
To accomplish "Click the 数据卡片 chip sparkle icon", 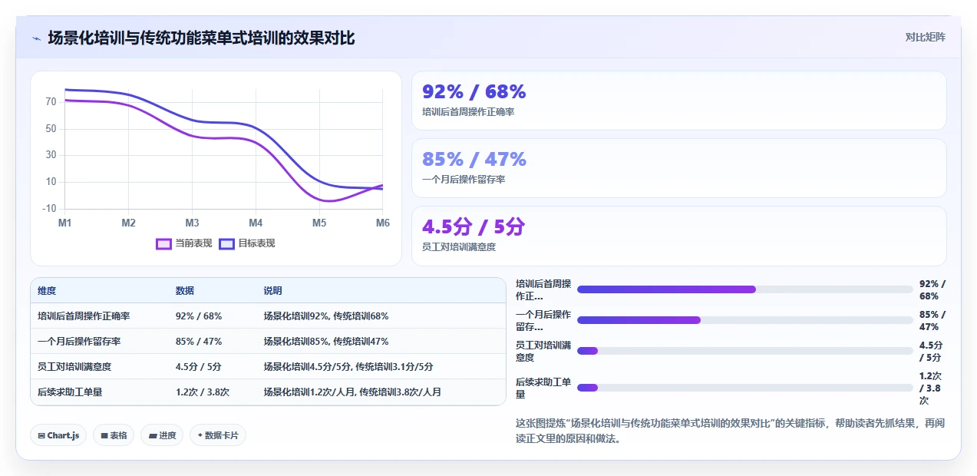I will (x=200, y=435).
